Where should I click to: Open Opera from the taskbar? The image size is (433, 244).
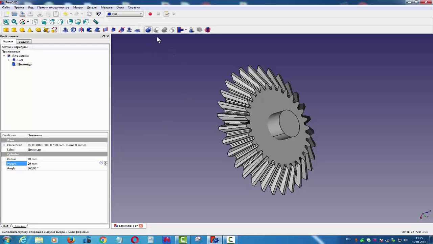[x=135, y=240]
